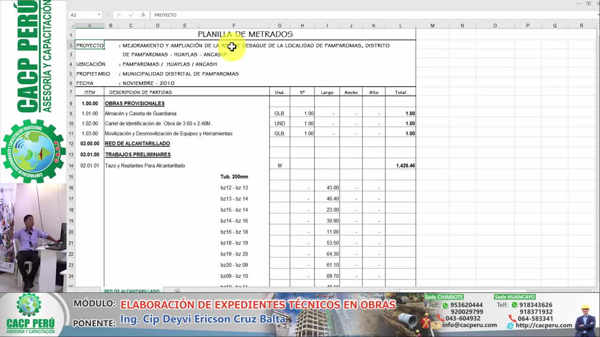
Task: Select row 14 by its header
Action: (x=71, y=165)
